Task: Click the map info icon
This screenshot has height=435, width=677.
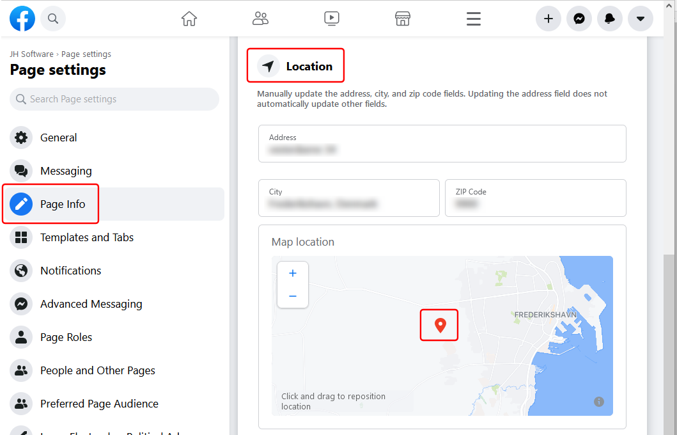Action: click(x=598, y=402)
